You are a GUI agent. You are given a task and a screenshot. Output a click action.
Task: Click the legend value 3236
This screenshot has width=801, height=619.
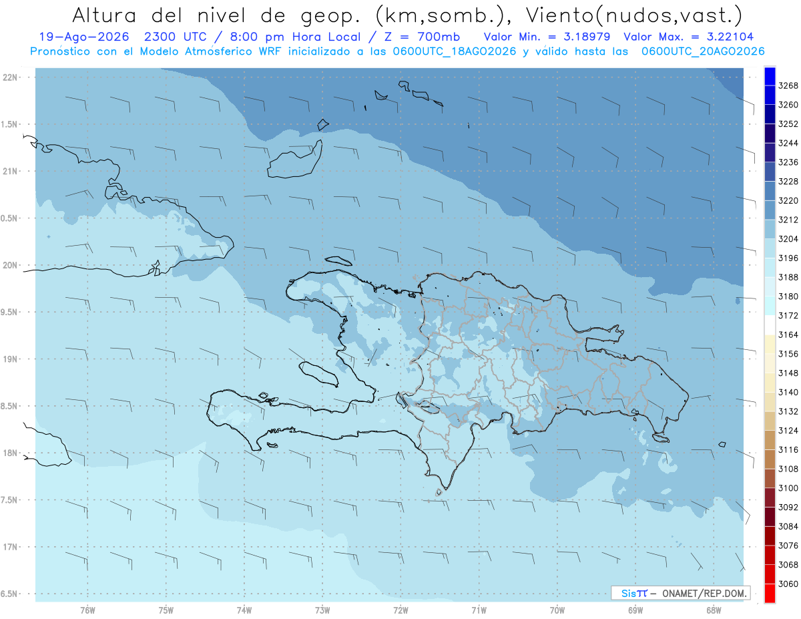point(788,162)
